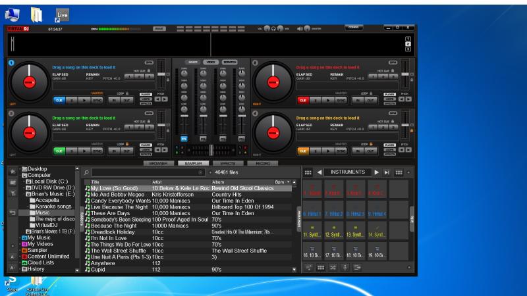Screen dimensions: 527x296
Task: Trigger hot cue 3 on deck 4
Action: tap(393, 128)
